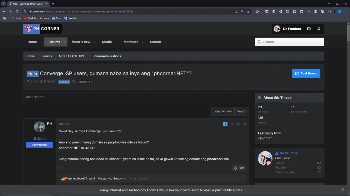The height and width of the screenshot is (196, 350).
Task: Click the browser address bar
Action: pos(129,11)
